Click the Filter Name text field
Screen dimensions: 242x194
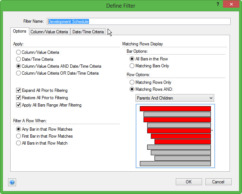point(139,22)
